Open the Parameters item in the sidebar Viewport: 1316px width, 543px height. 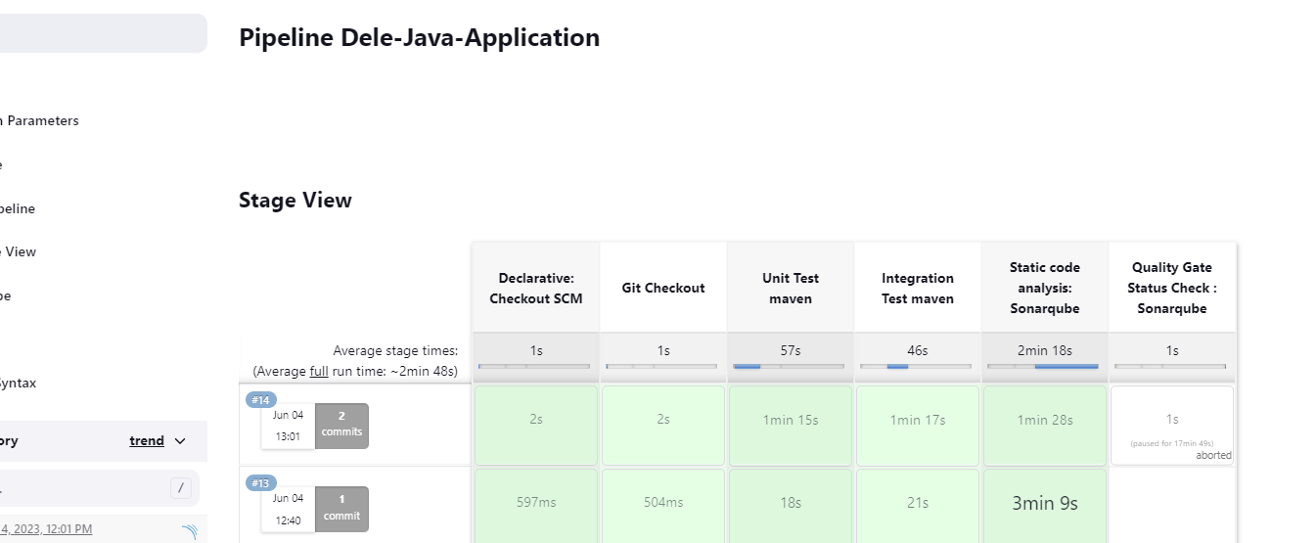[x=39, y=121]
